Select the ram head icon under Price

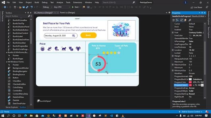78,49
